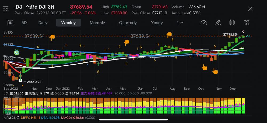Click the 37778.85 high price label
Viewport: 267px width, 123px height.
[230, 35]
